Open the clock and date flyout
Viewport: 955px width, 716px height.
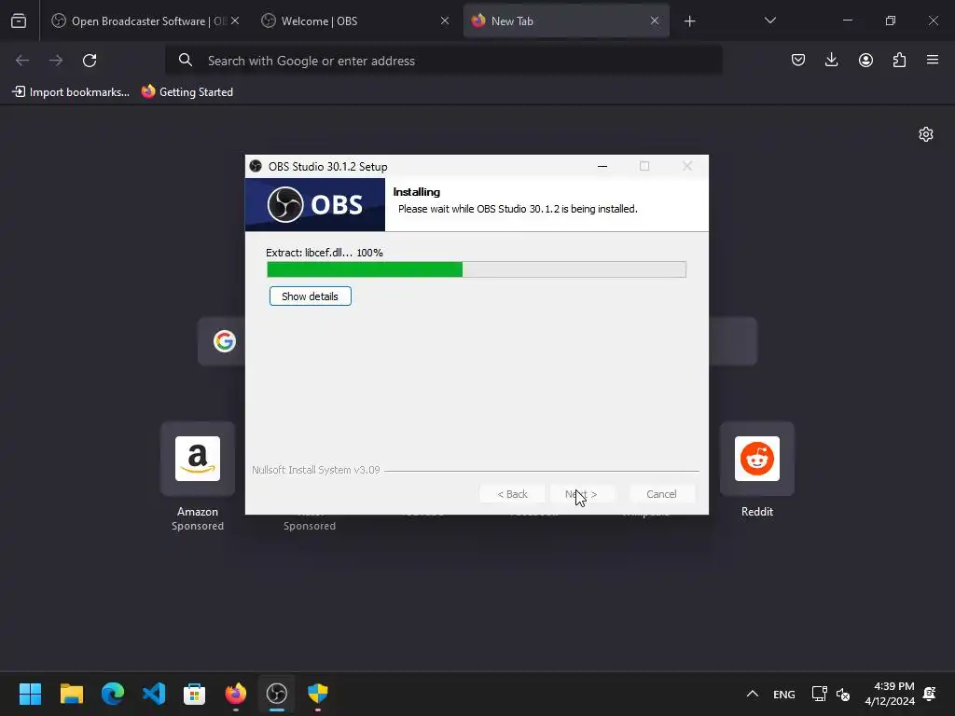889,694
